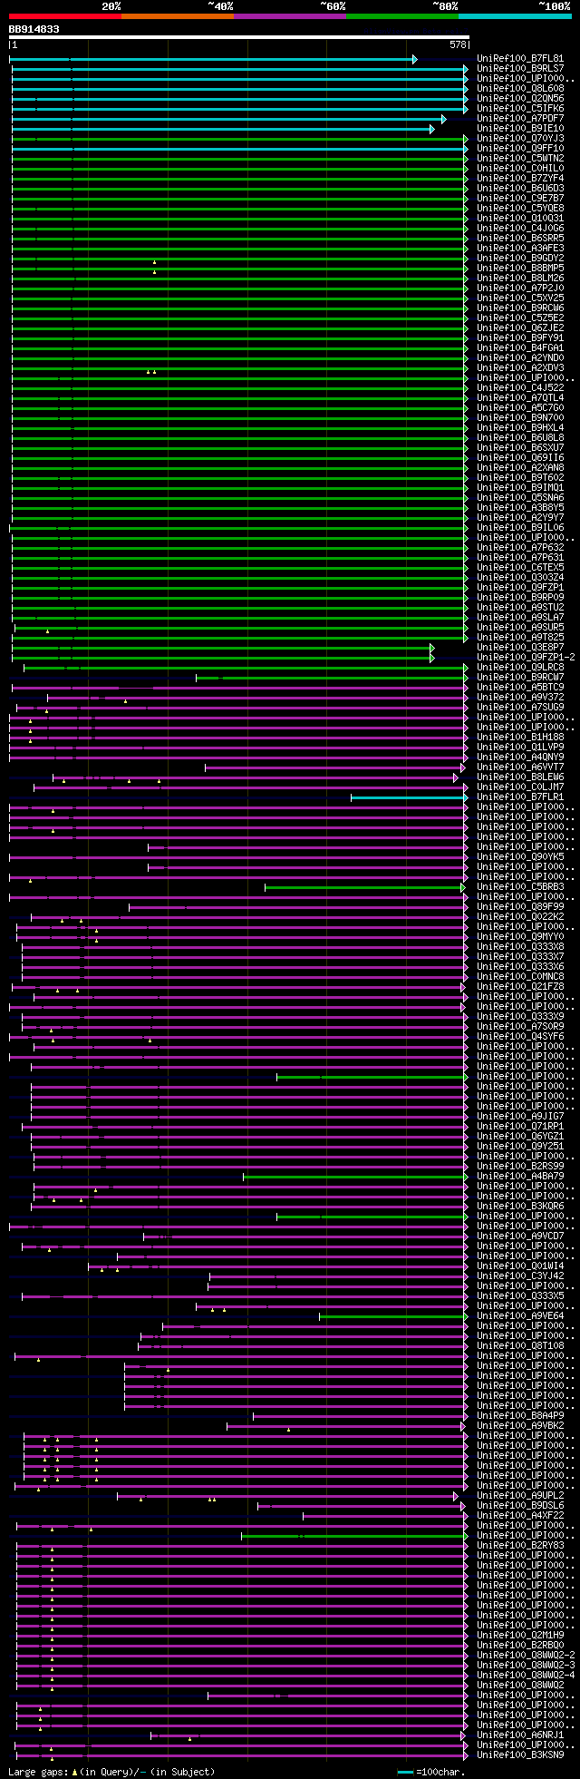Open hit UniRef100_A7PDF7
580x1779 pixels.
tap(520, 119)
